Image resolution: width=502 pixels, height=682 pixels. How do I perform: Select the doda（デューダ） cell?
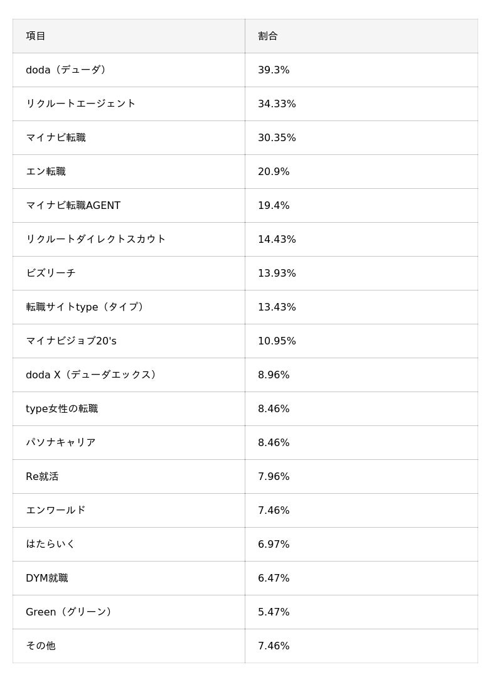(x=68, y=70)
